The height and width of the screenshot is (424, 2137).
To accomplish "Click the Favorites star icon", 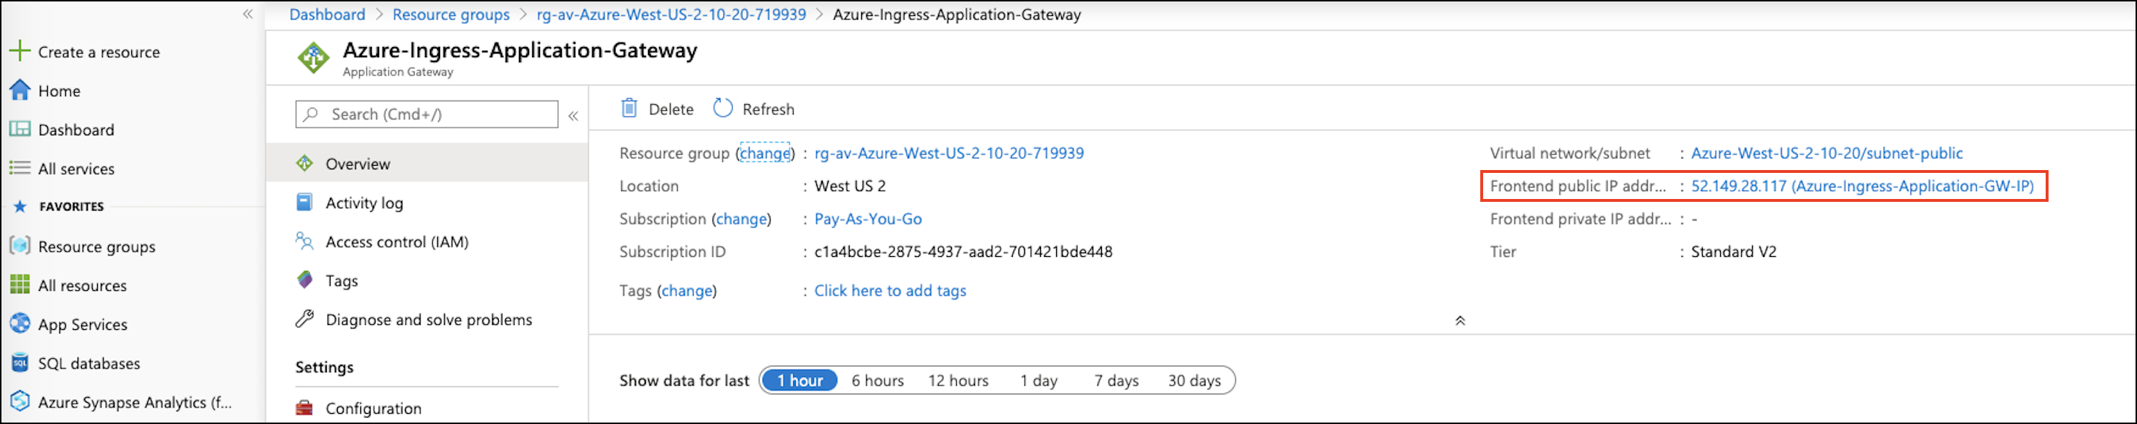I will (20, 206).
